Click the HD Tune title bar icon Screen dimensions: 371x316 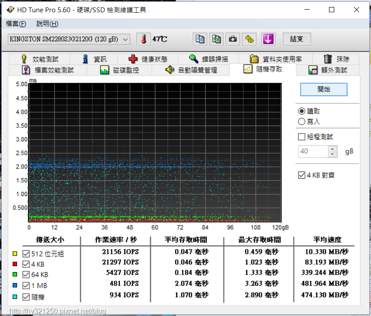coord(10,10)
